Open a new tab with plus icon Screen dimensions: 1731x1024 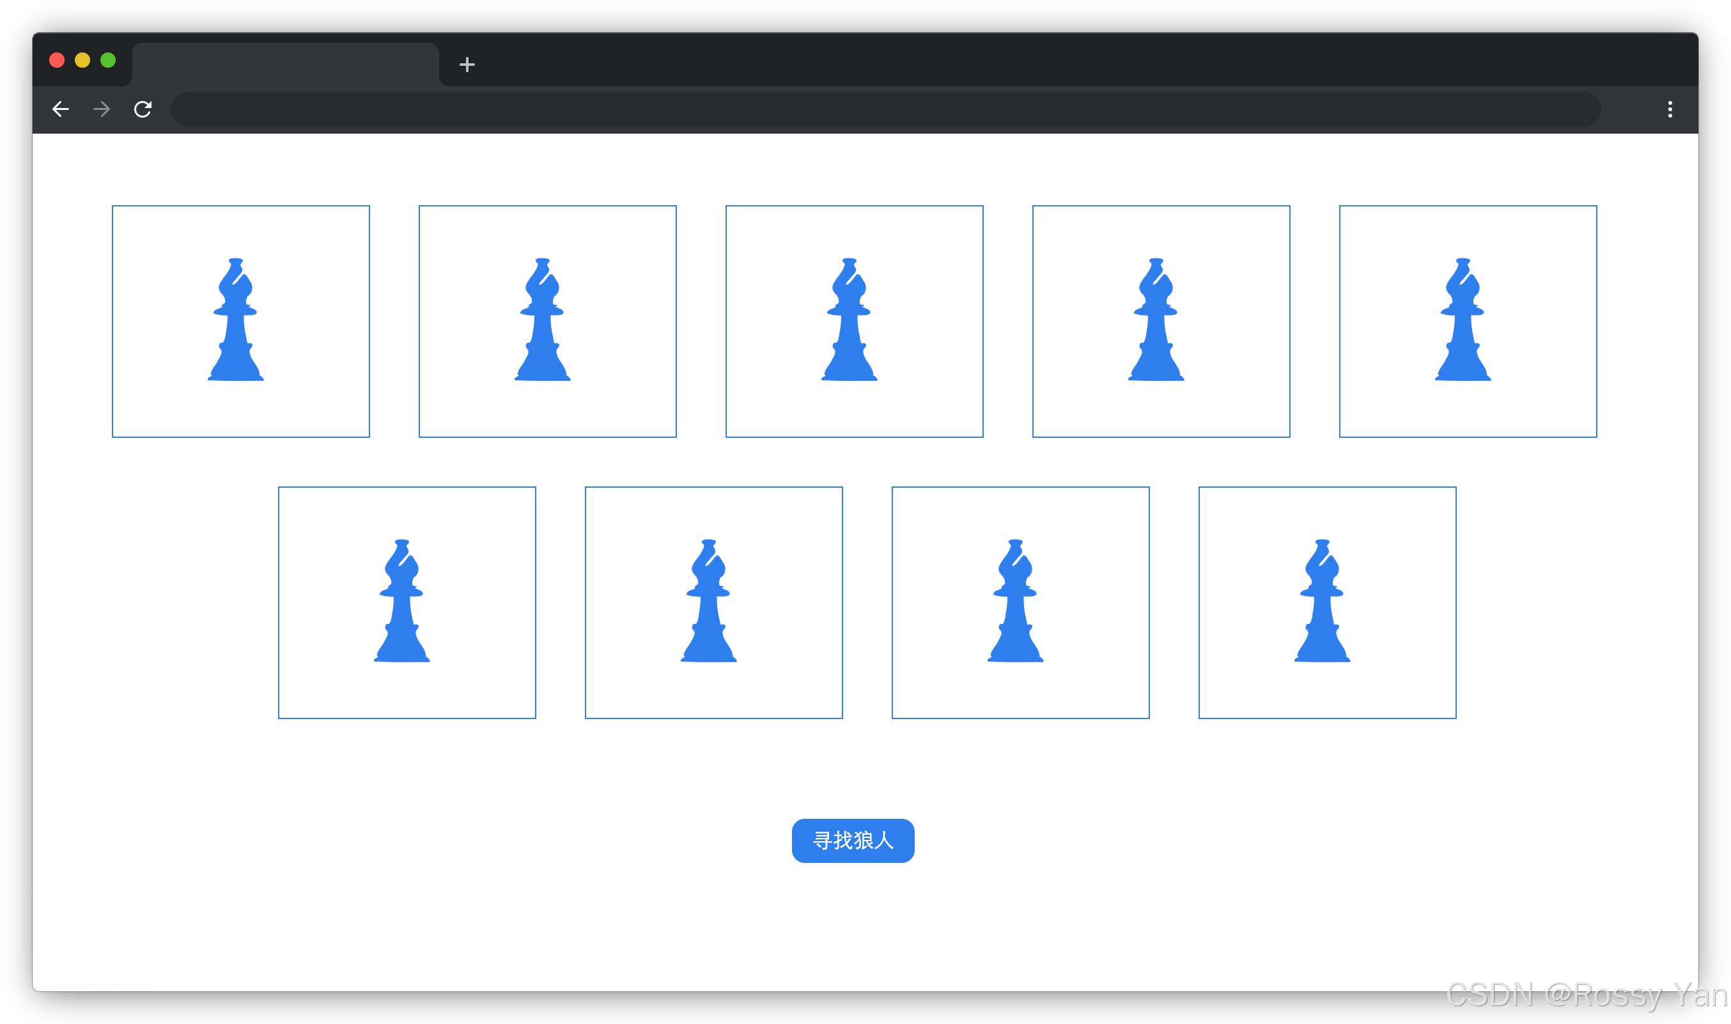coord(467,64)
